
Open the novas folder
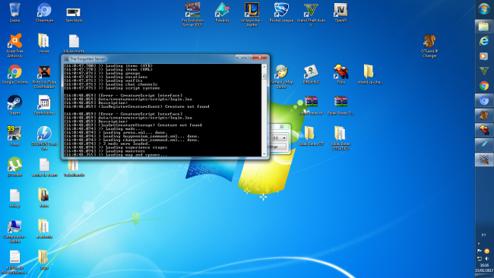click(44, 43)
